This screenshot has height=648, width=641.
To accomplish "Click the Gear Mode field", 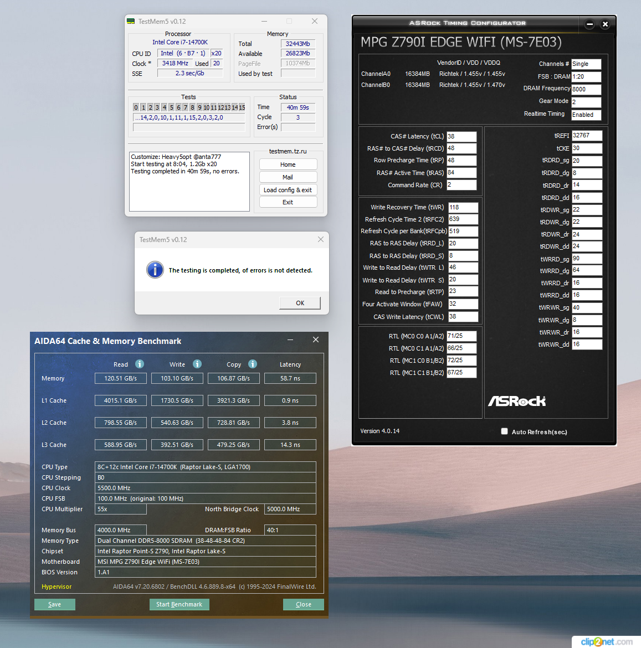I will [x=586, y=102].
